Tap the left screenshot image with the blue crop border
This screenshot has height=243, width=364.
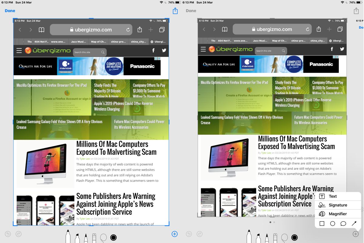click(x=91, y=122)
